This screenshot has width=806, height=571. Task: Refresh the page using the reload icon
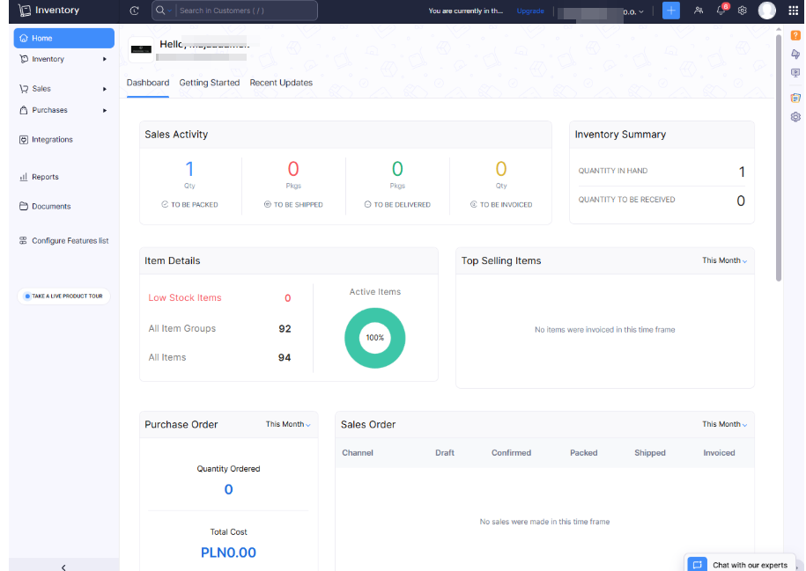click(134, 11)
